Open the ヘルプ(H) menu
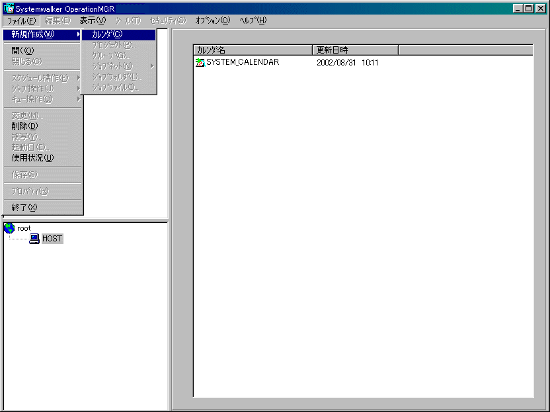The width and height of the screenshot is (550, 412). point(253,21)
